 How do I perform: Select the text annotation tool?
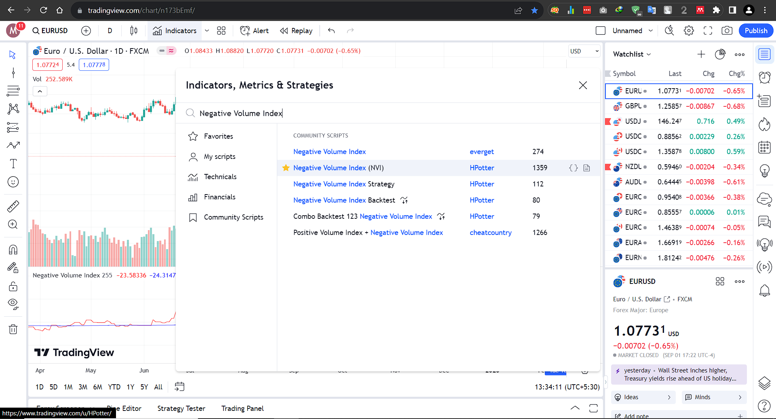[x=13, y=163]
